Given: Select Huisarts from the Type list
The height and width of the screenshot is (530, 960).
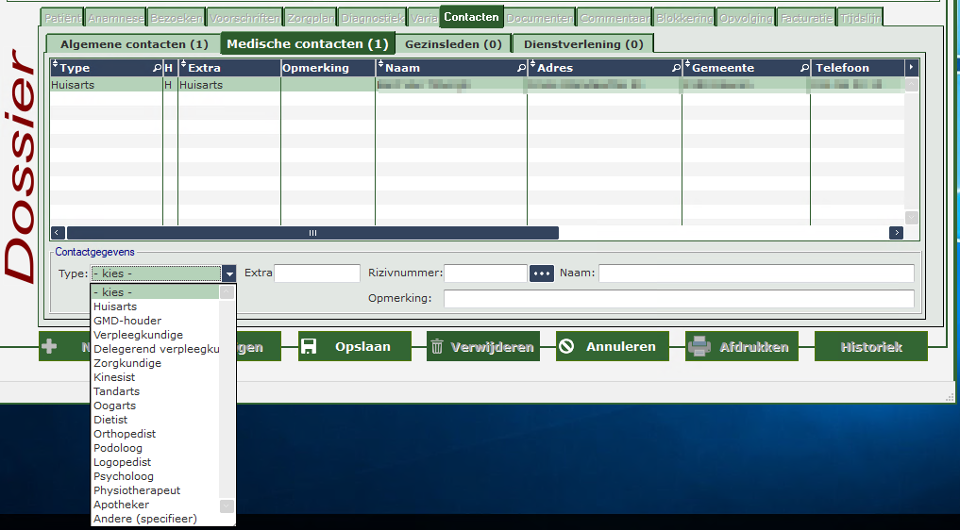Looking at the screenshot, I should [115, 306].
